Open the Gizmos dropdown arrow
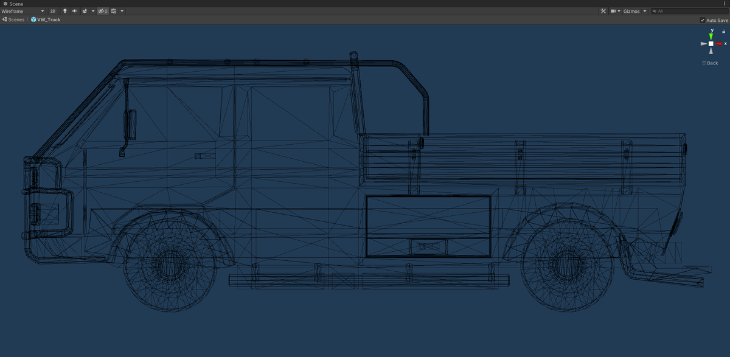 (x=645, y=11)
